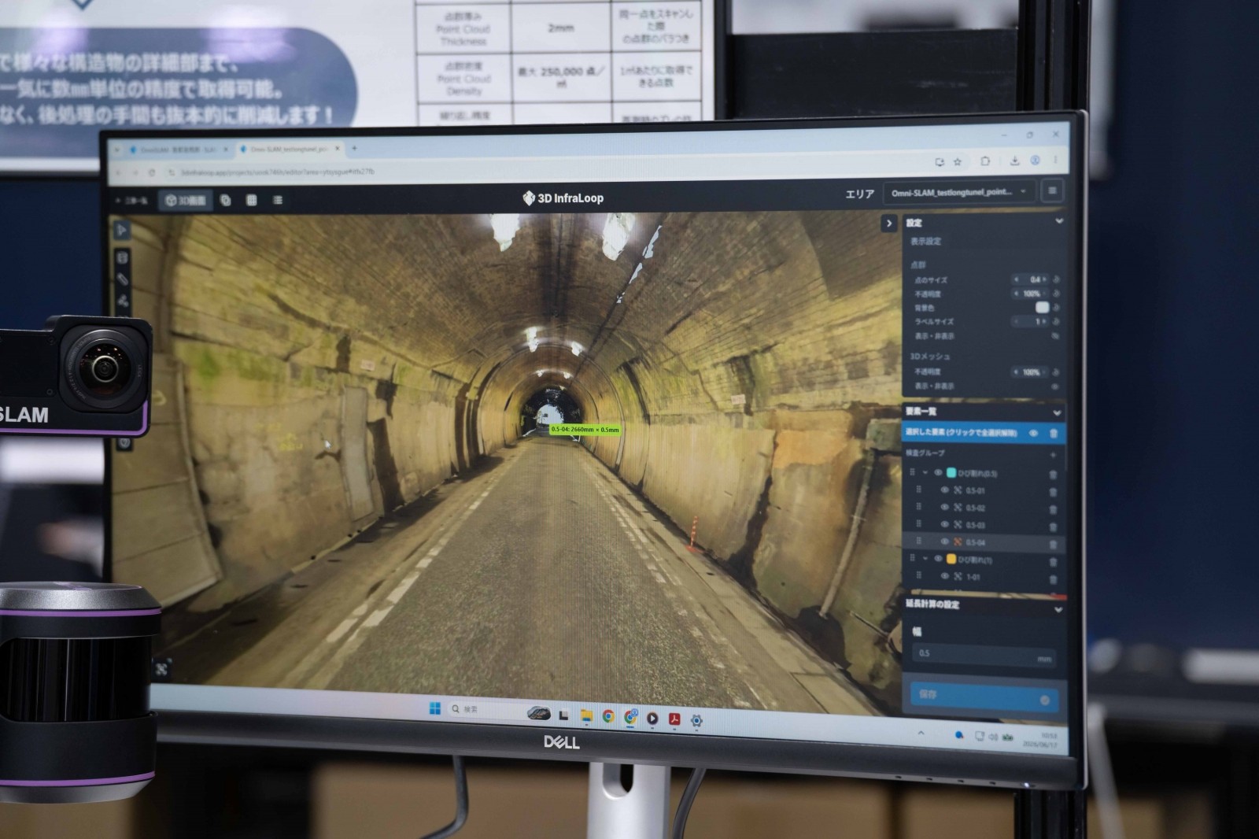
Task: Hide the ひび割れ(1) group
Action: (938, 559)
